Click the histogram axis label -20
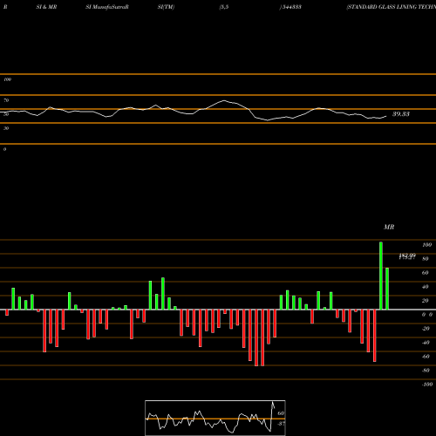Viewport: 436px width, 436px height. (426, 329)
